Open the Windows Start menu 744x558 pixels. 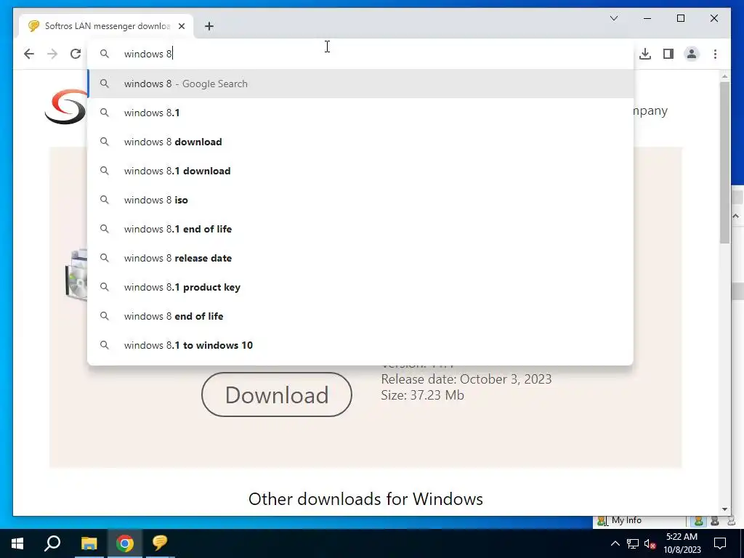(17, 543)
